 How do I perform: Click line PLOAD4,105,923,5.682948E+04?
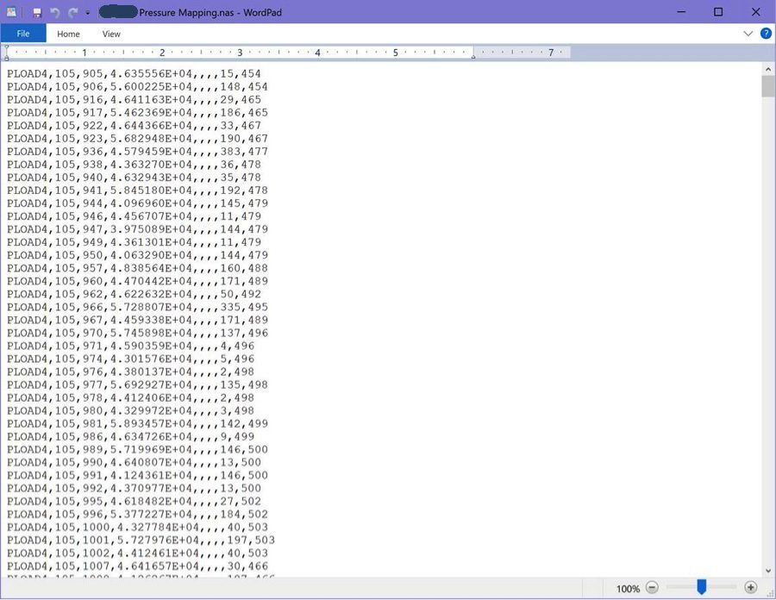click(137, 139)
